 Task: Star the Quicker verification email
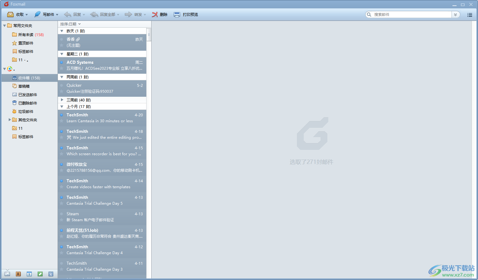point(62,91)
